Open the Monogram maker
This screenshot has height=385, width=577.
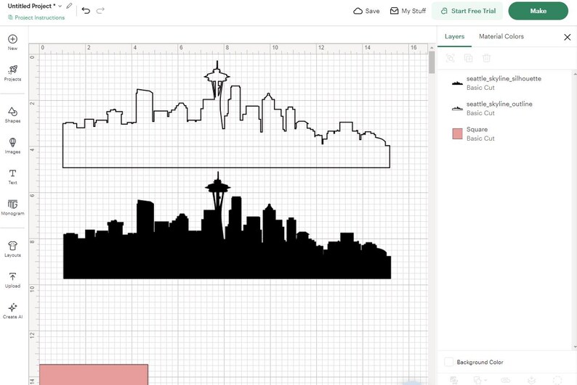coord(12,207)
